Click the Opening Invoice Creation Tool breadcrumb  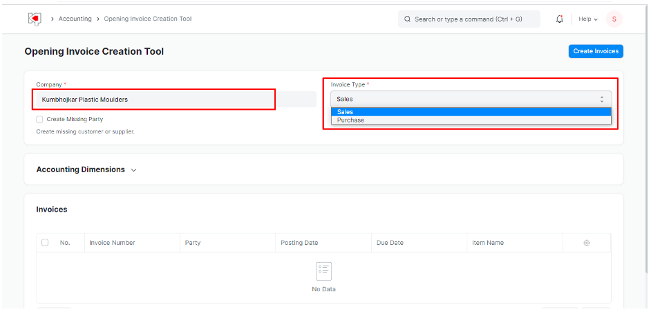[x=148, y=19]
